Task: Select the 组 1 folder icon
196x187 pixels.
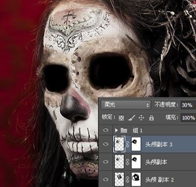Action: click(x=124, y=130)
